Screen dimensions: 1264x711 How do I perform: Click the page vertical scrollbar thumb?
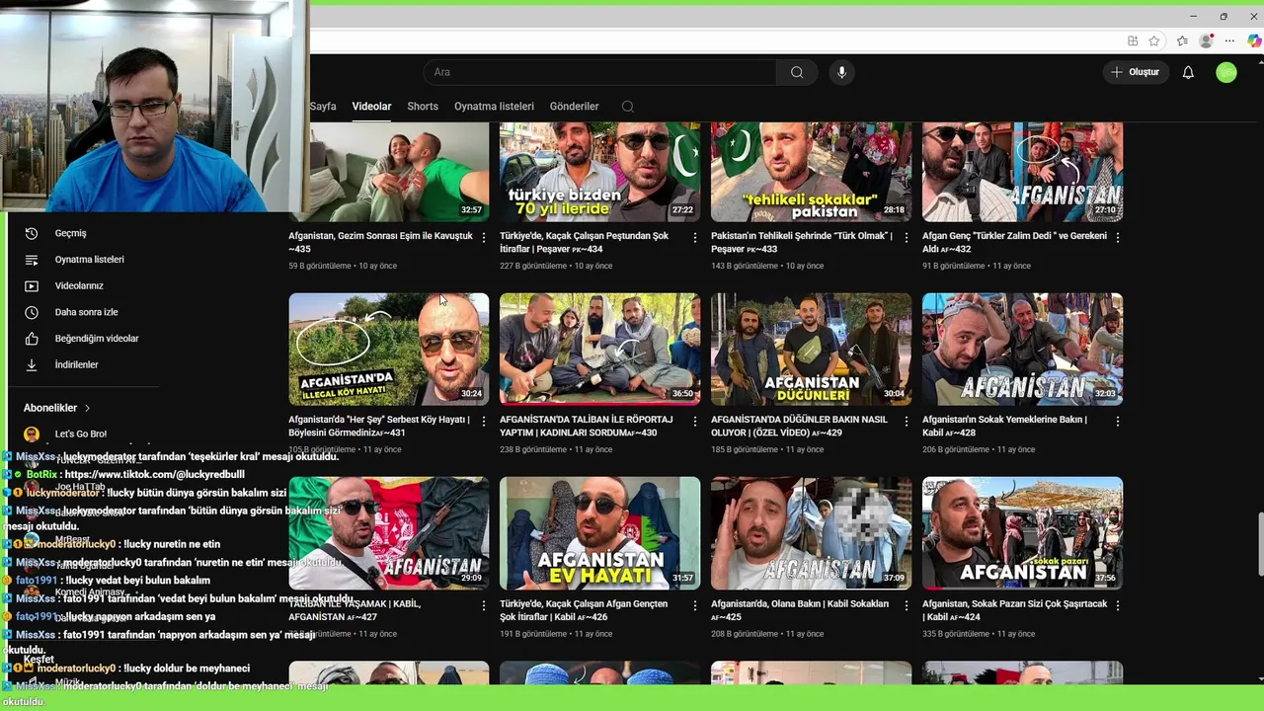point(1259,544)
